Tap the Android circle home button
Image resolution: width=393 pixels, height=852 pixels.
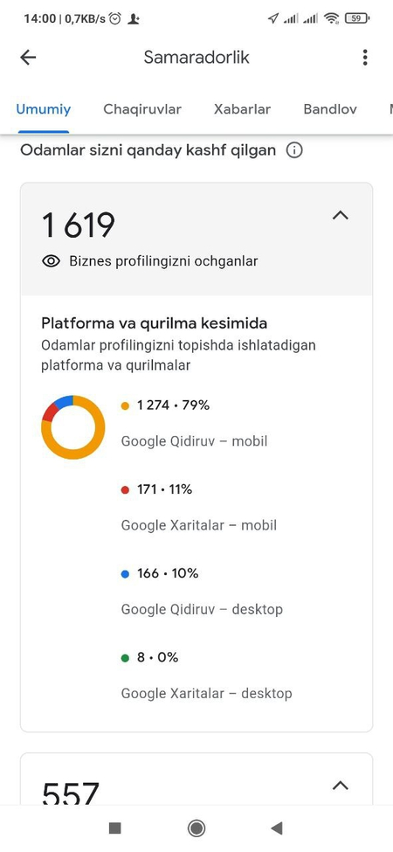(x=196, y=828)
